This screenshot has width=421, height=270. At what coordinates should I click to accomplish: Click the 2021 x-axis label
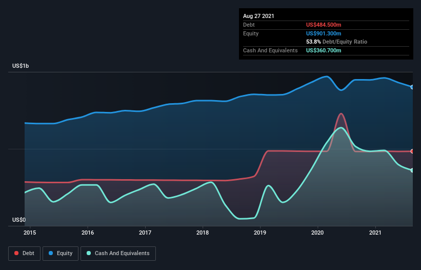point(375,233)
